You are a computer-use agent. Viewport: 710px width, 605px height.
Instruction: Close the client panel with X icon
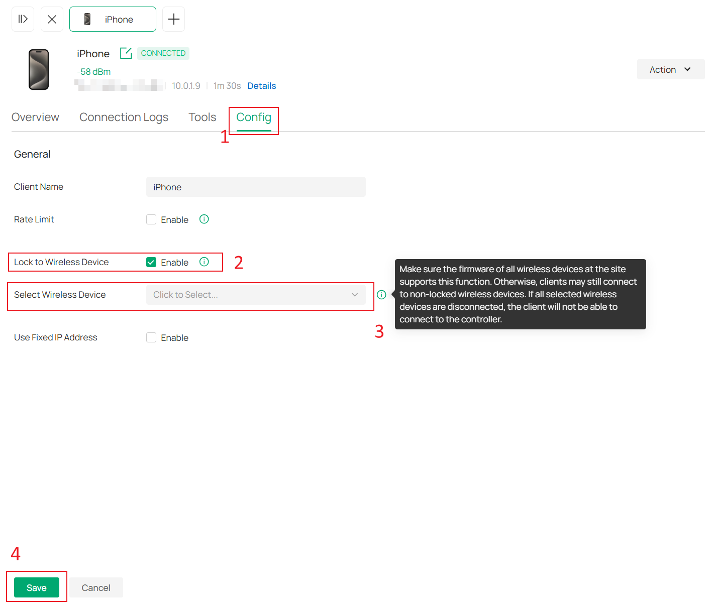coord(52,19)
